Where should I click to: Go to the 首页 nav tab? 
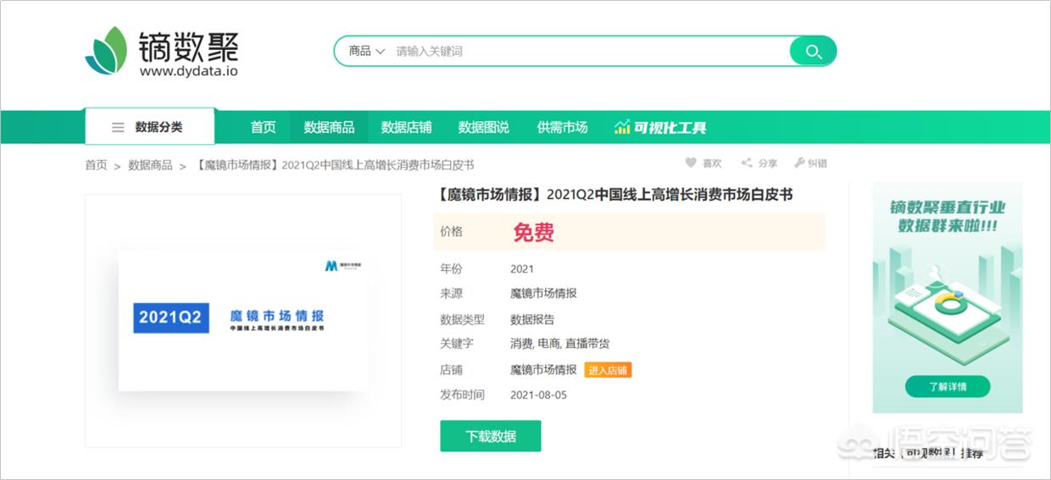(x=263, y=127)
